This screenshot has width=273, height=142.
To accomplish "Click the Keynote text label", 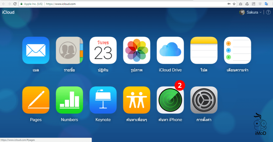I will coord(103,120).
